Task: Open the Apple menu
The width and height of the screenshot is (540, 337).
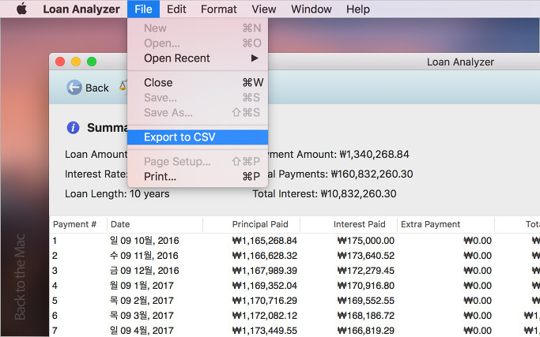Action: [21, 9]
